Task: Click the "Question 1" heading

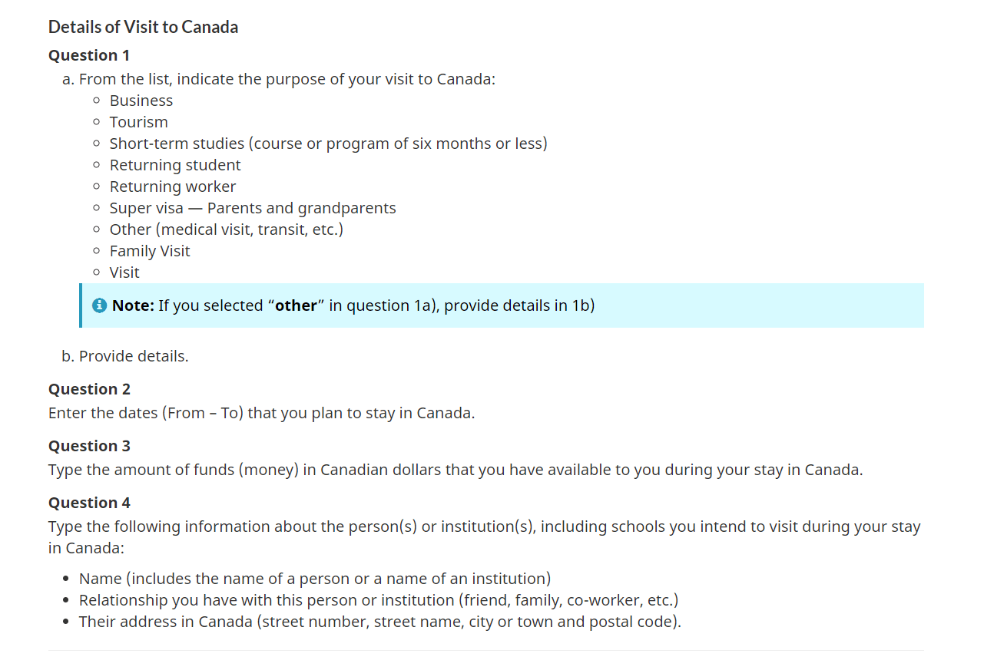Action: [89, 55]
